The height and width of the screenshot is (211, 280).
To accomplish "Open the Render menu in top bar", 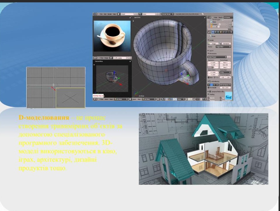I will (109, 14).
